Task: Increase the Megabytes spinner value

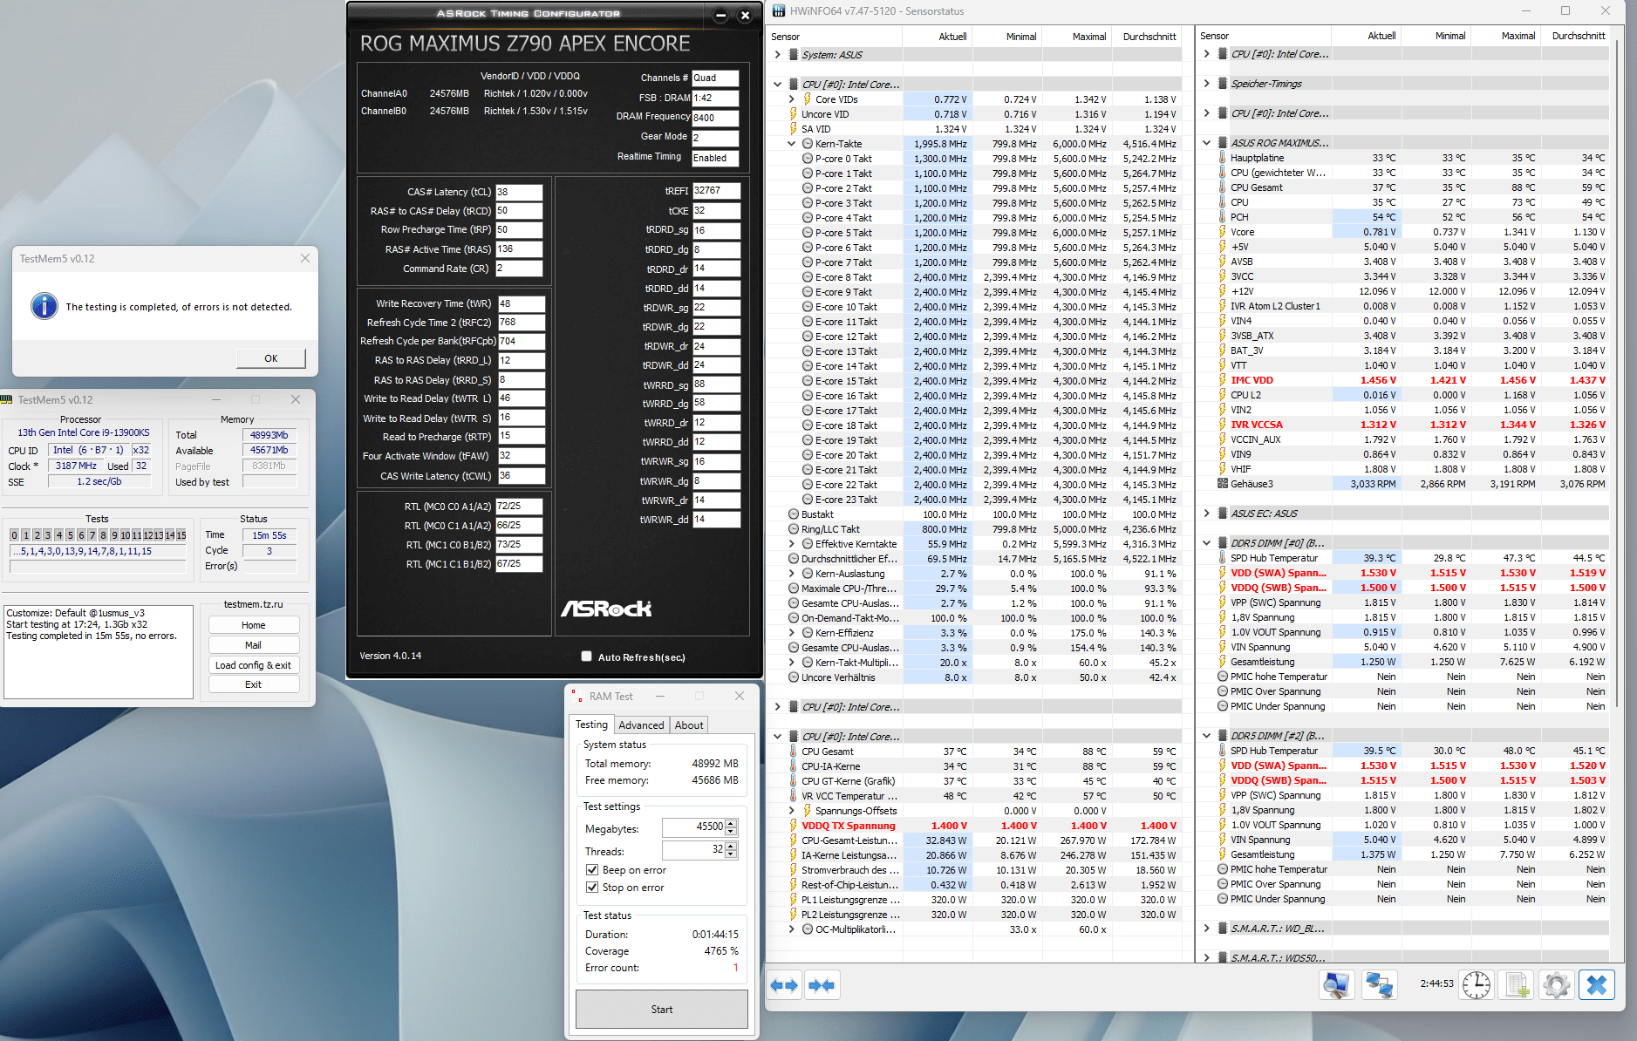Action: coord(731,823)
